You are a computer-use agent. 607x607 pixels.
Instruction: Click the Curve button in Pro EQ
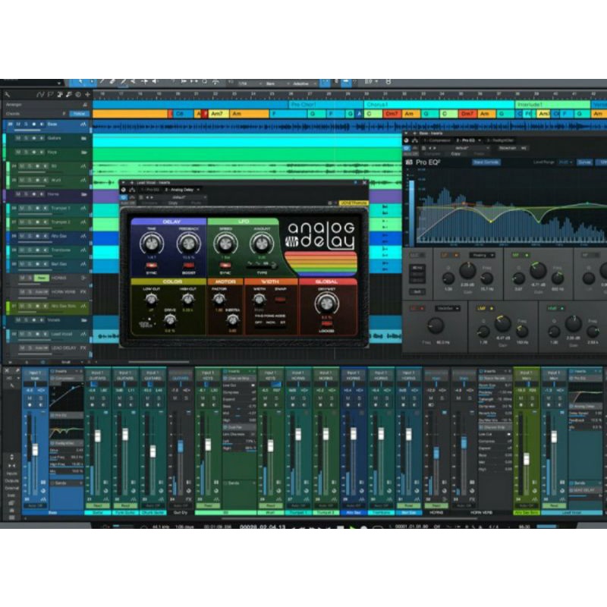click(584, 162)
